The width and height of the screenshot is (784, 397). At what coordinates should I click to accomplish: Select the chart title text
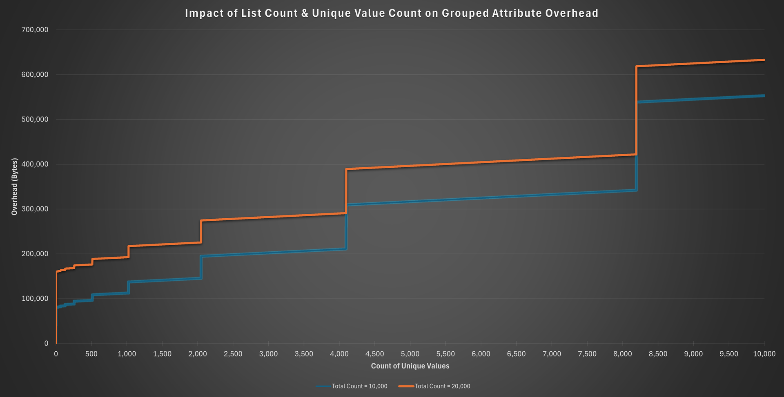point(392,13)
